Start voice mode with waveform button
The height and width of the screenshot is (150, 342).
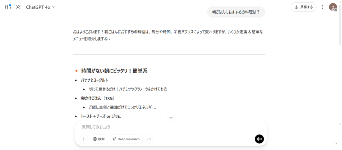pos(259,139)
